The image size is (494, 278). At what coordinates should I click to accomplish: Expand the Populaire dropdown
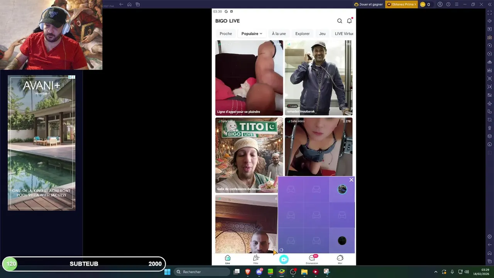[252, 34]
